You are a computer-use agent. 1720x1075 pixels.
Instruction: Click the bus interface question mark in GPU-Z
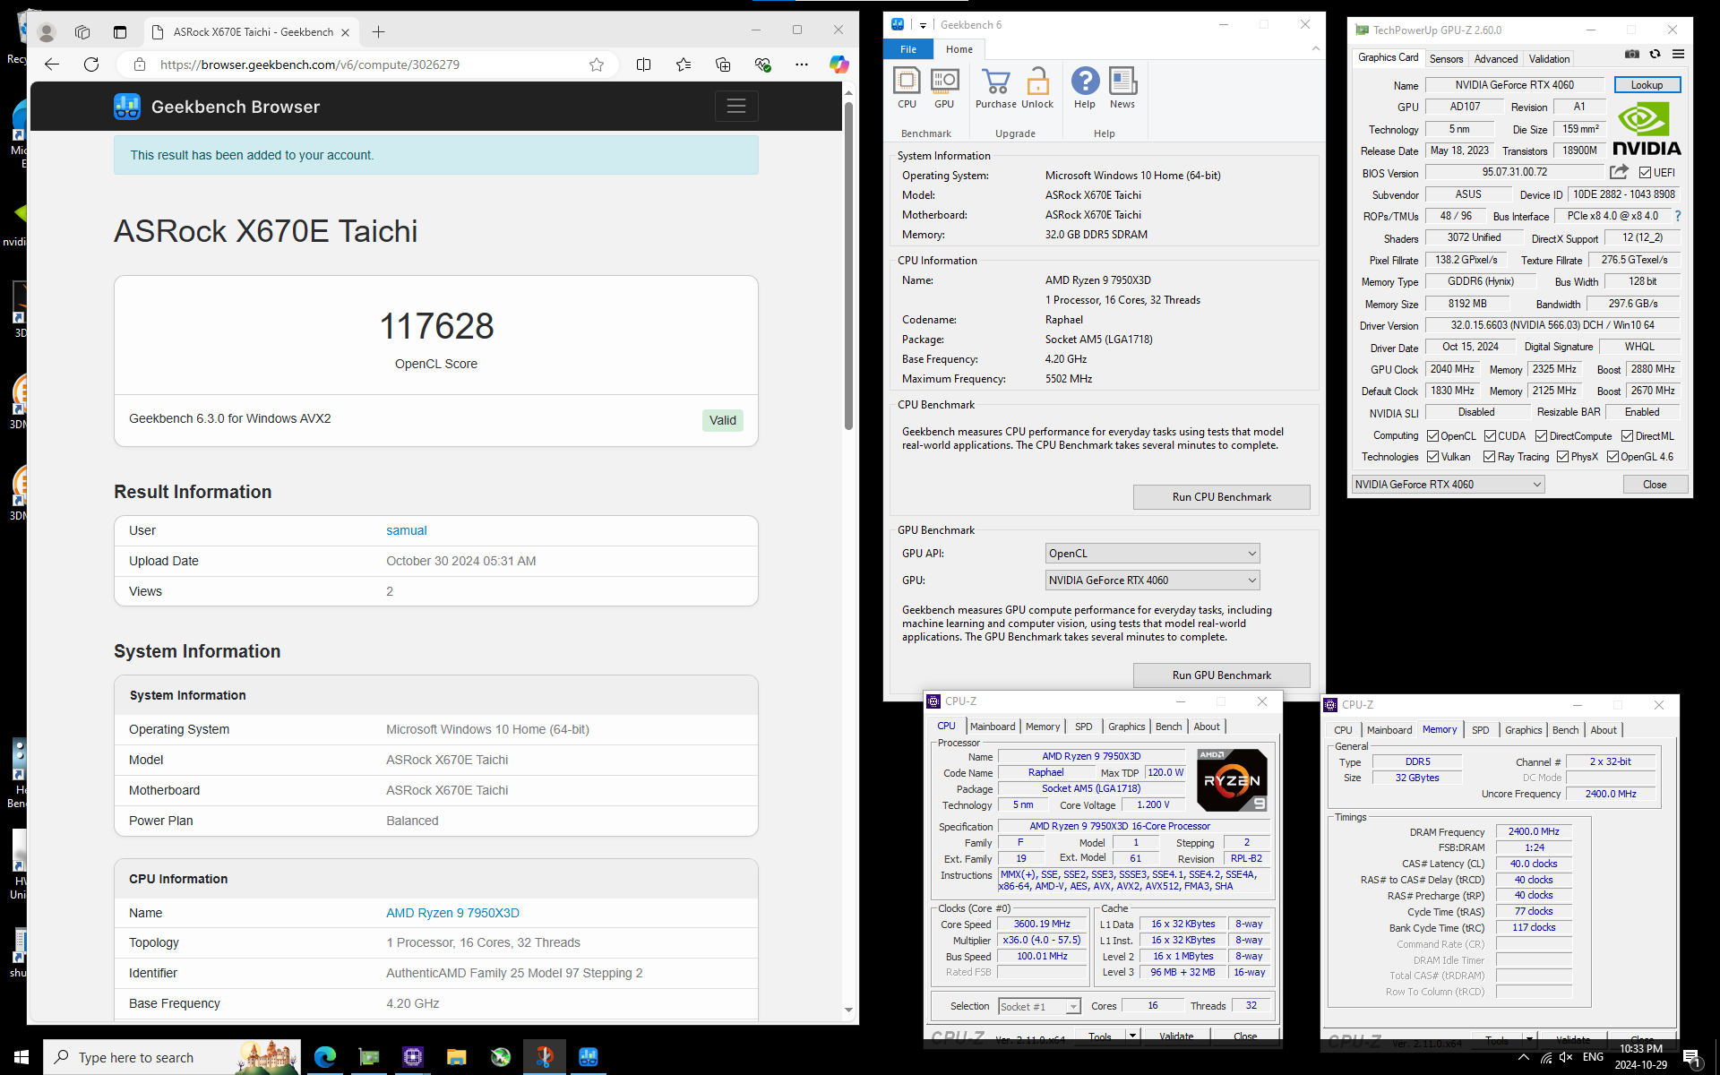tap(1678, 216)
